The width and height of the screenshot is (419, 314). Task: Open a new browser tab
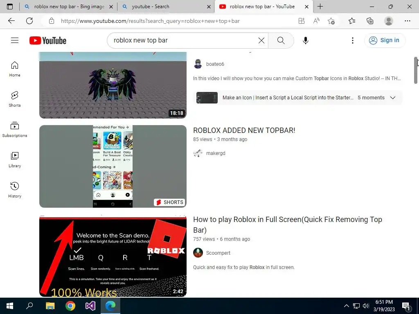click(320, 7)
